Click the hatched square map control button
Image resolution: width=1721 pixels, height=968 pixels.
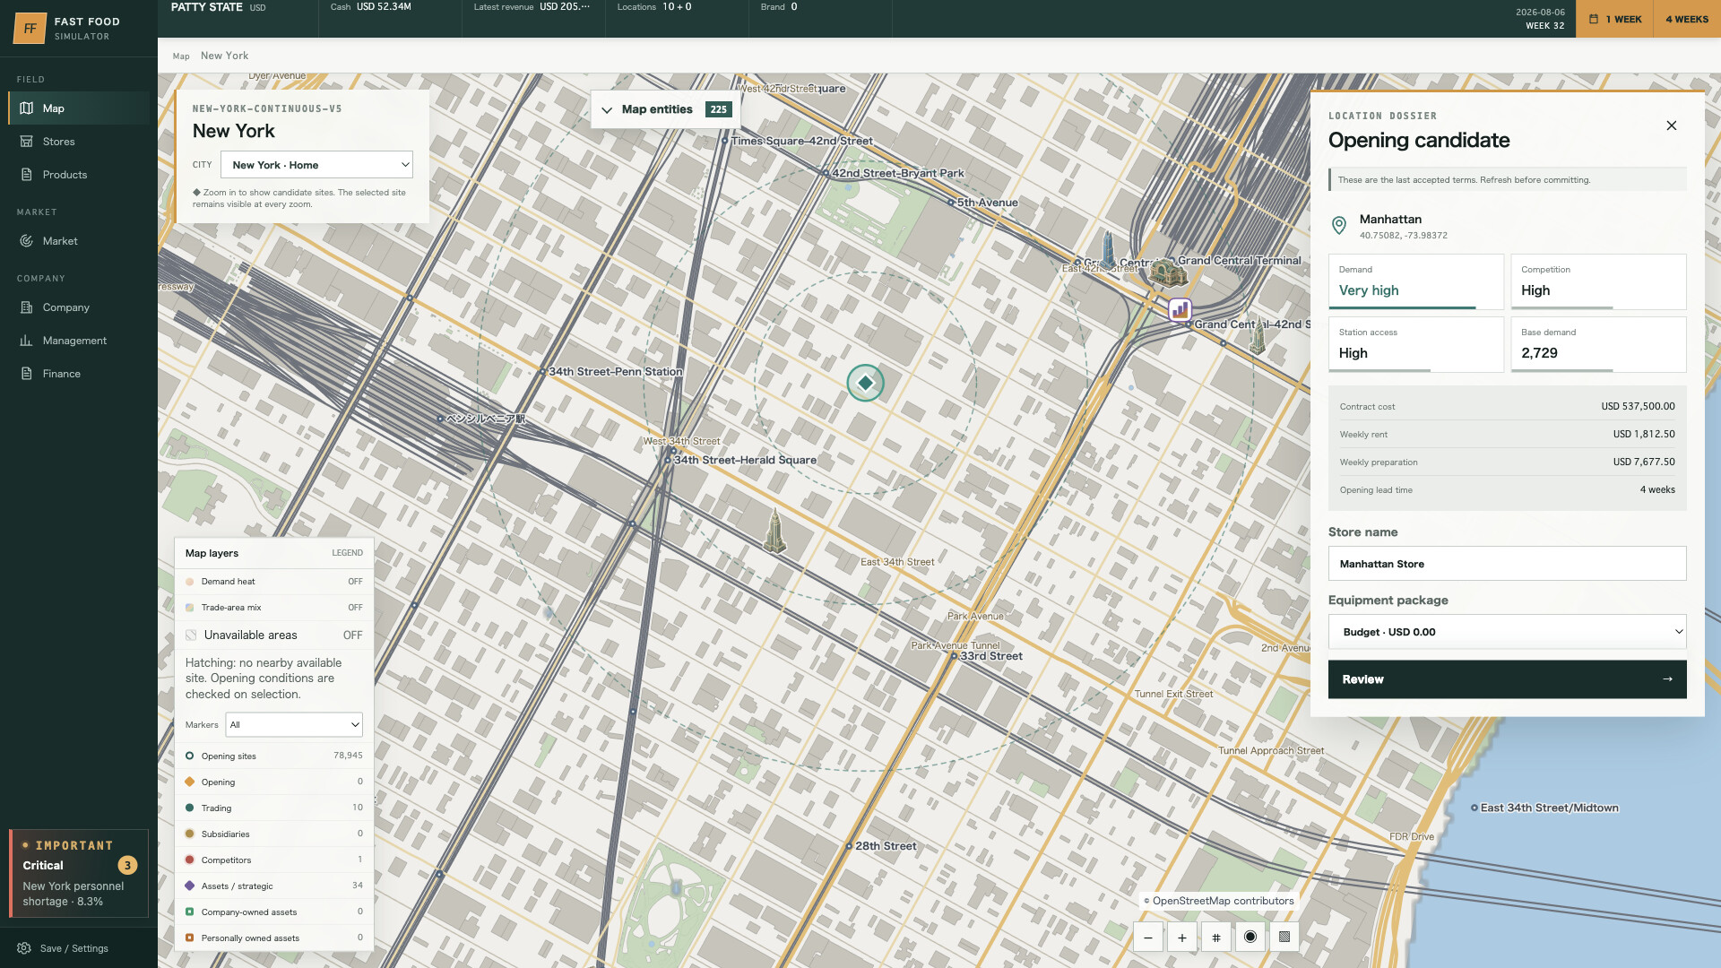click(1284, 938)
